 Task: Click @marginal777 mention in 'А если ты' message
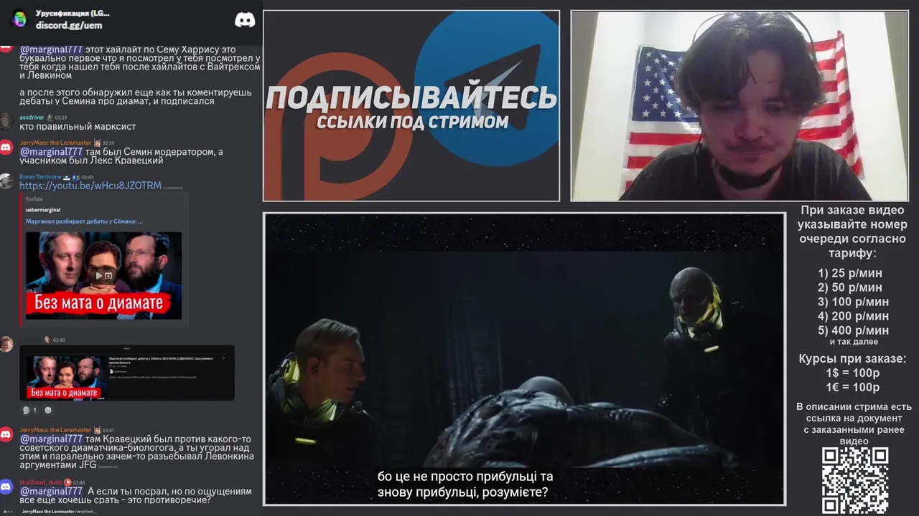(x=51, y=491)
